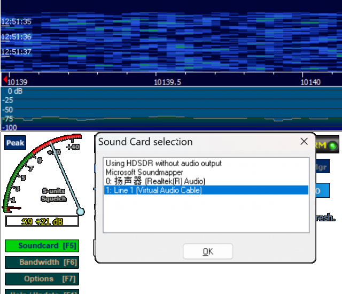Confirm sound card with OK button

[x=208, y=251]
